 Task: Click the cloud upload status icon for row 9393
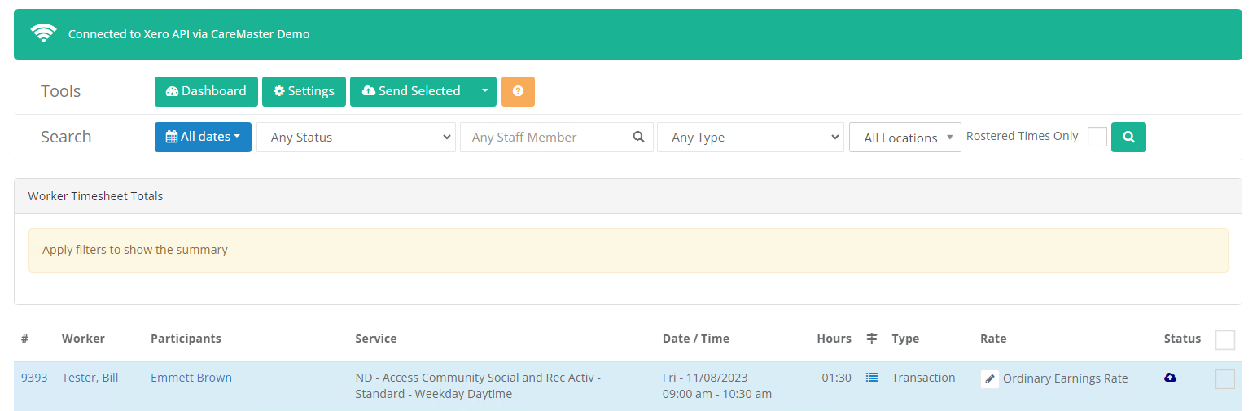[x=1170, y=378]
